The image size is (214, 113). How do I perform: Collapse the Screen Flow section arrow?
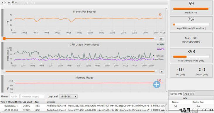[2, 2]
